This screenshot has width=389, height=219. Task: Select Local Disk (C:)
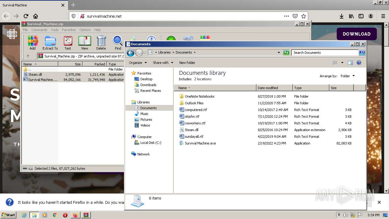(150, 143)
